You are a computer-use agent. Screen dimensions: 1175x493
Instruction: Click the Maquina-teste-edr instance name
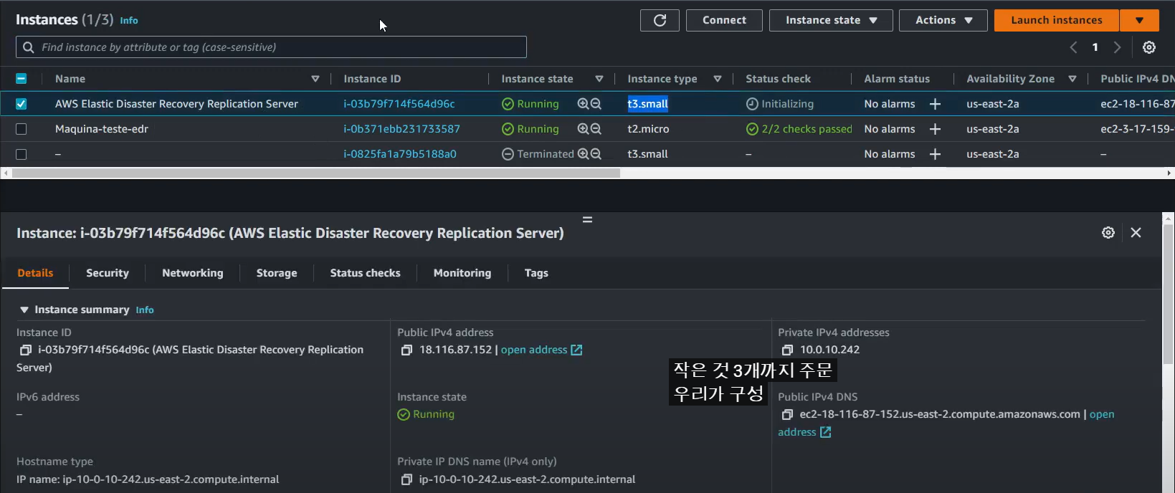coord(102,129)
